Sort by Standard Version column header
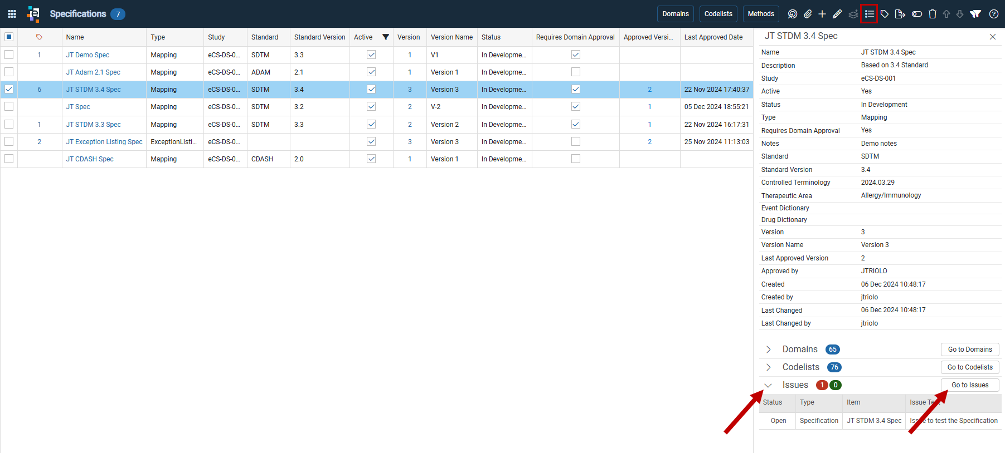The image size is (1005, 453). (320, 37)
